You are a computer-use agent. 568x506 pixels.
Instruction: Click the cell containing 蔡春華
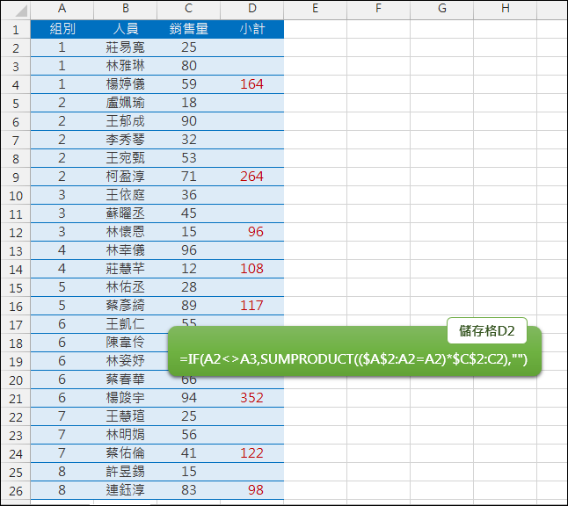coord(126,379)
